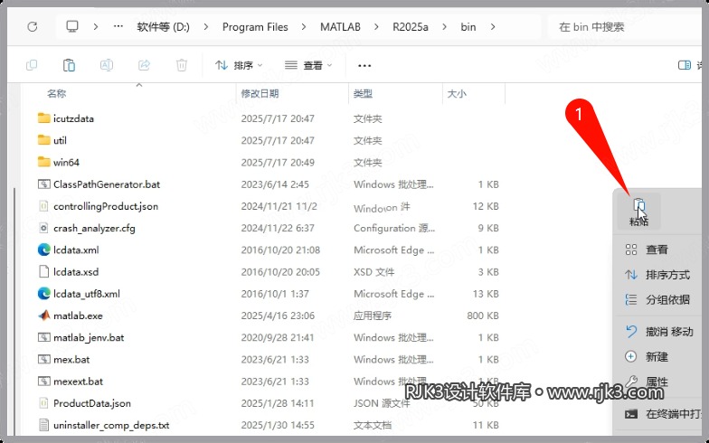The height and width of the screenshot is (443, 709).
Task: Click the mexext.bat file icon
Action: [43, 382]
